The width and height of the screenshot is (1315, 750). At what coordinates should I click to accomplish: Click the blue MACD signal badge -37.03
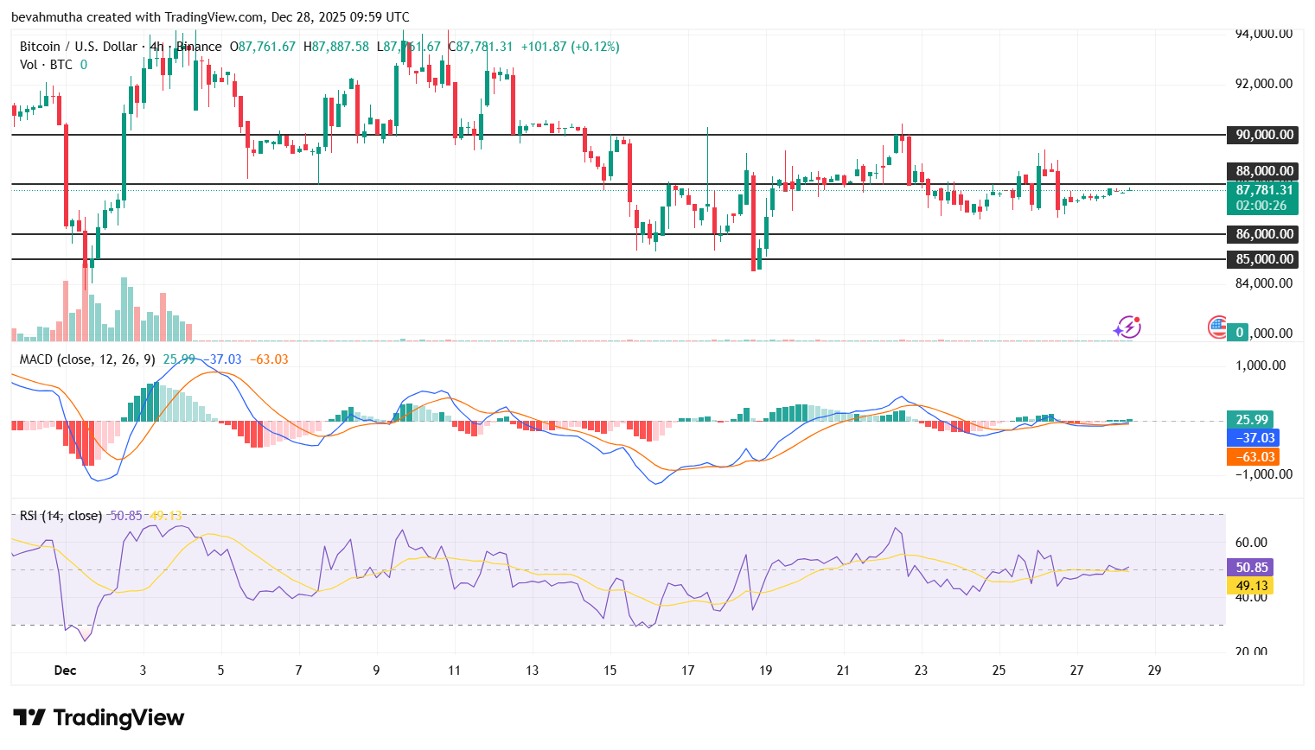1251,438
